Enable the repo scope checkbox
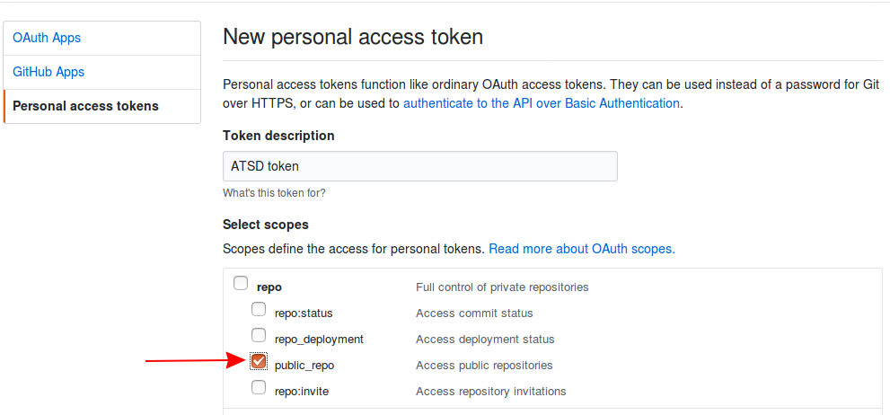This screenshot has height=415, width=890. pos(242,283)
